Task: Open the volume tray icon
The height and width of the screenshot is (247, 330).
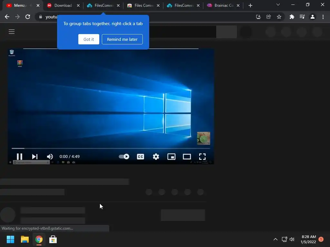Action: coord(292,239)
